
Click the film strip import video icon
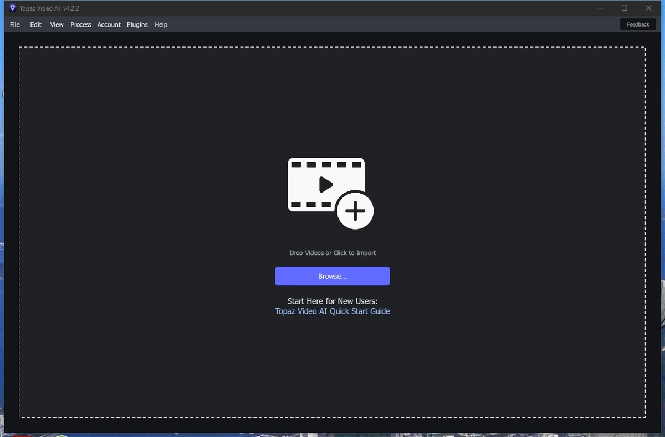click(330, 193)
